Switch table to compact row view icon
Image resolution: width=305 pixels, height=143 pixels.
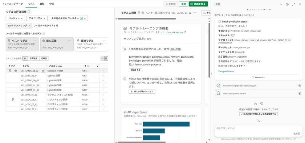(102, 58)
